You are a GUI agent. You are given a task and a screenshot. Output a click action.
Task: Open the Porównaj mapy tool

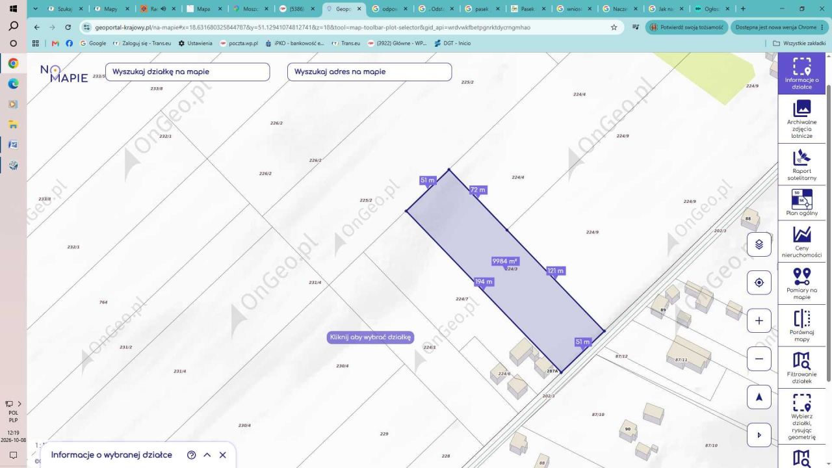(x=801, y=326)
